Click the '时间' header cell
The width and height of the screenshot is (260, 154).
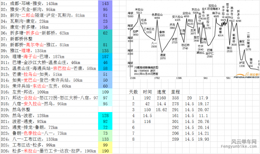click(147, 91)
